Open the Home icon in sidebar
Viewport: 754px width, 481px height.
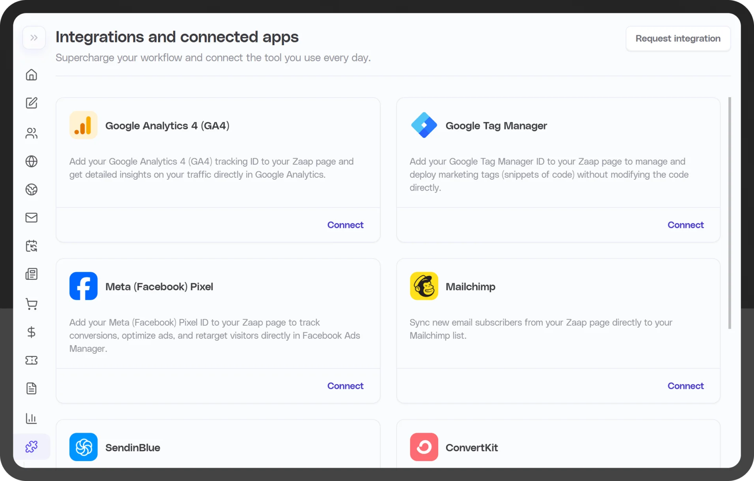pyautogui.click(x=31, y=75)
